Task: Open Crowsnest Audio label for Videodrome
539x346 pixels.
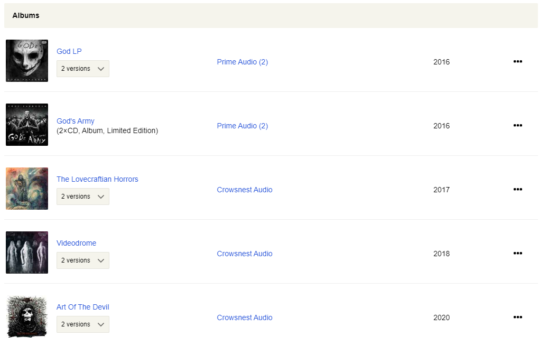Action: (245, 254)
